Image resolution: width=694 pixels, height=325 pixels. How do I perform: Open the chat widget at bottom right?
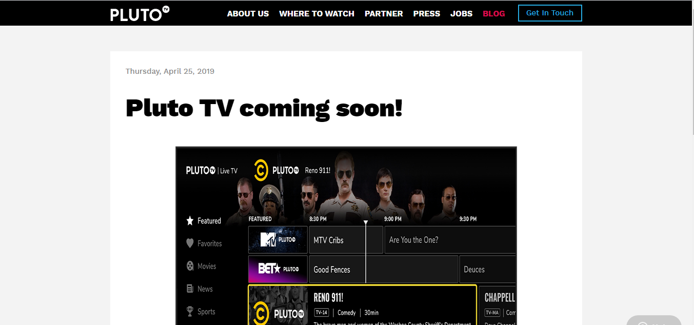click(x=654, y=320)
